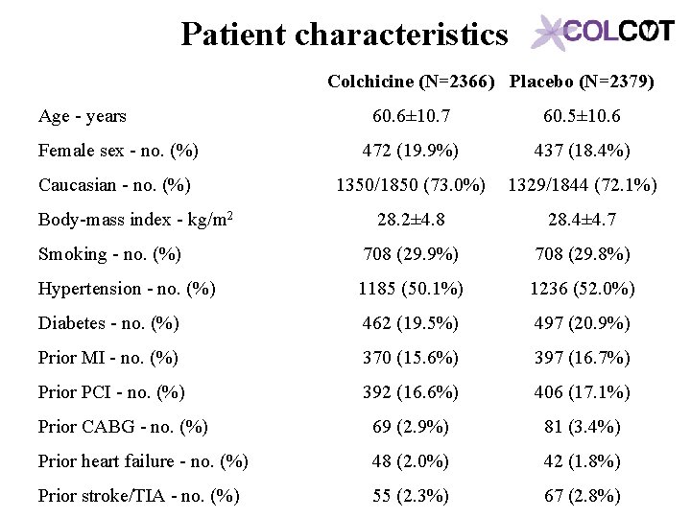Select the Smoking placebo value 708 (29.8%)
The image size is (691, 518).
coord(582,254)
